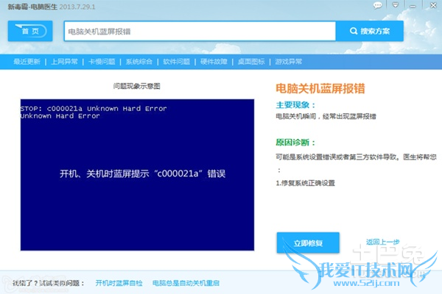Click the blue screen error illustration
Image resolution: width=442 pixels, height=294 pixels.
137,175
